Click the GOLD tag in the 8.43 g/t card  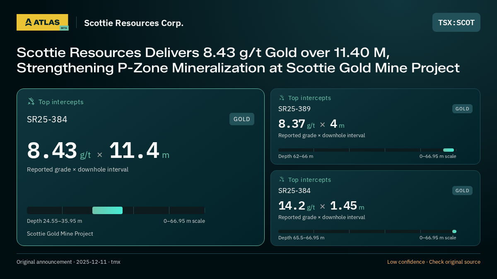coord(242,119)
